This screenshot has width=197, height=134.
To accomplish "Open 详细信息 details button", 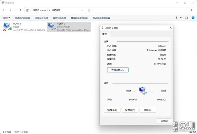I will pos(118,70).
